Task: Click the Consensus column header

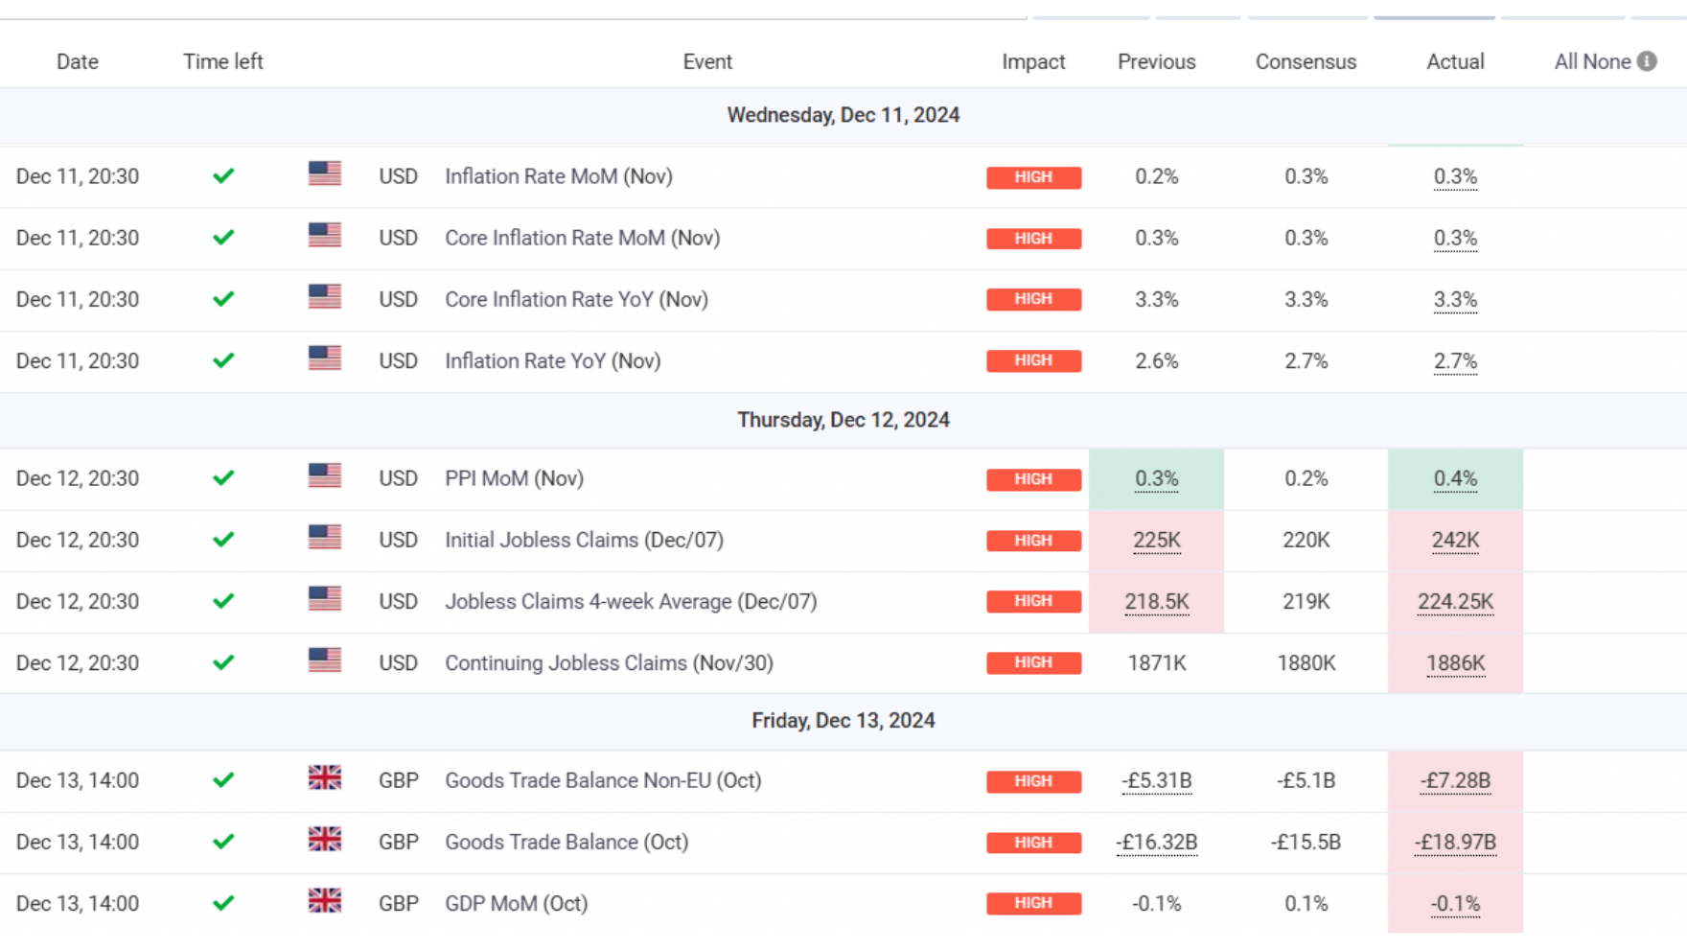Action: 1306,61
